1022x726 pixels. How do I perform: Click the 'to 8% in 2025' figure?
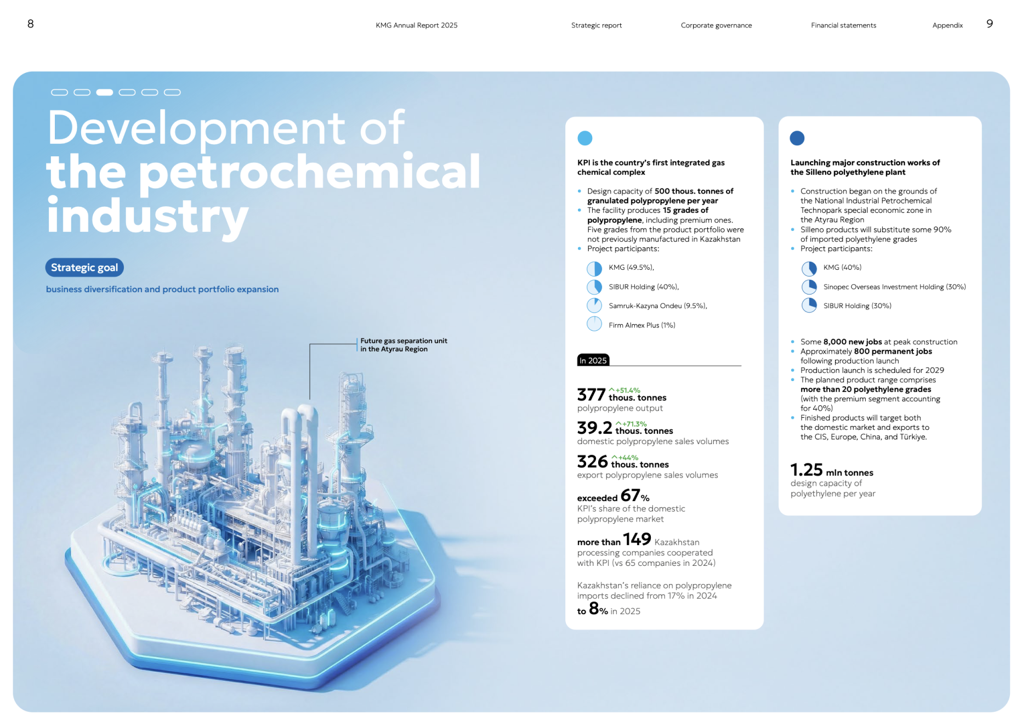(609, 609)
